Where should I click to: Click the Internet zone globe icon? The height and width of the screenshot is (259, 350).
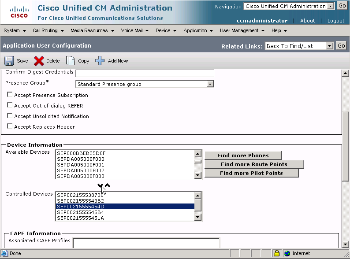[287, 253]
